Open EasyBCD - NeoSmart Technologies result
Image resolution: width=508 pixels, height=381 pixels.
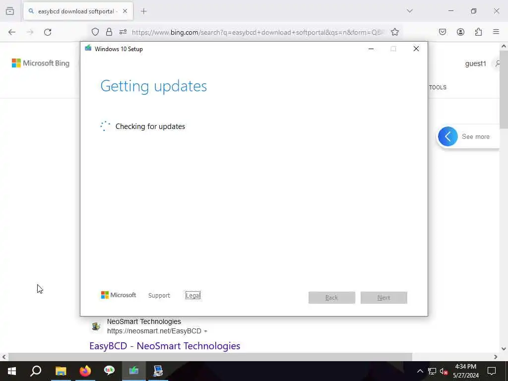pos(165,346)
